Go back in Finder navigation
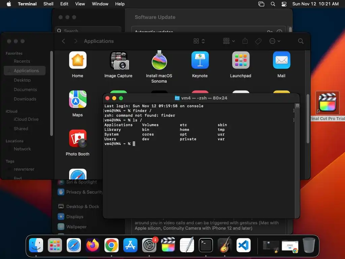The width and height of the screenshot is (345, 259). tap(63, 41)
